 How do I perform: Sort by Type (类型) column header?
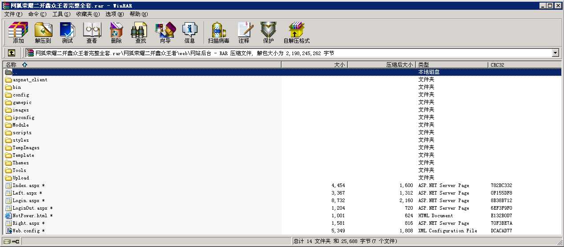[x=452, y=65]
